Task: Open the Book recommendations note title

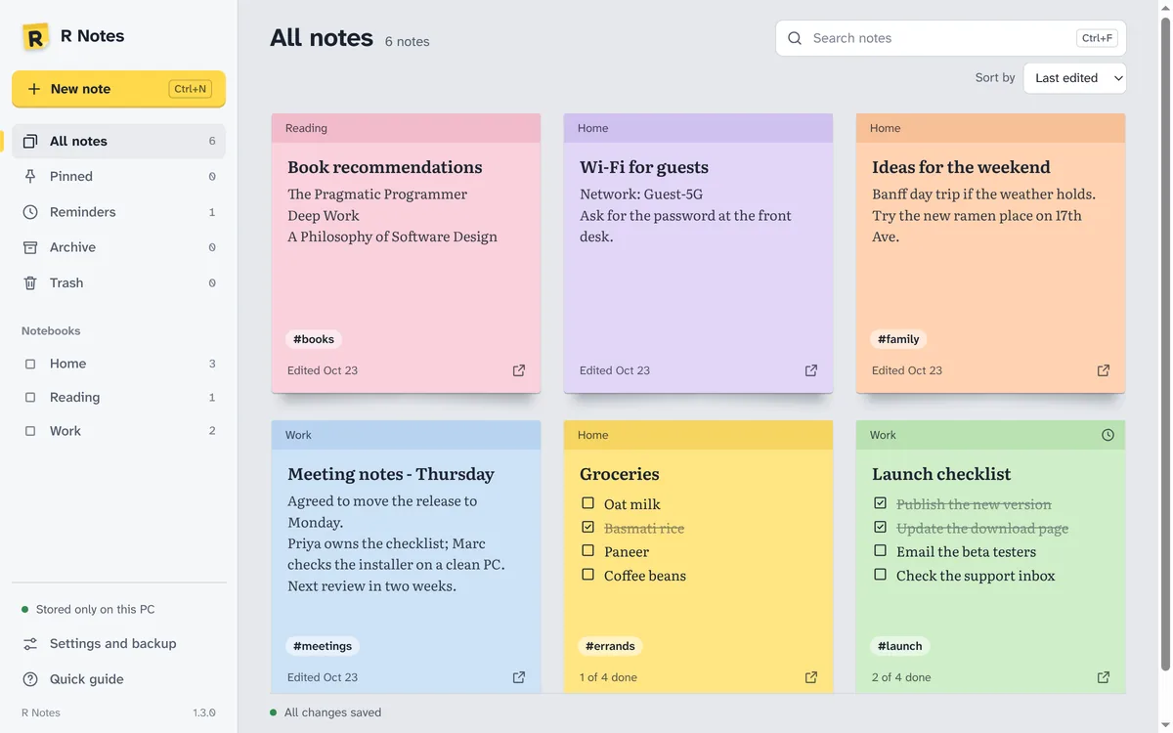Action: click(385, 167)
